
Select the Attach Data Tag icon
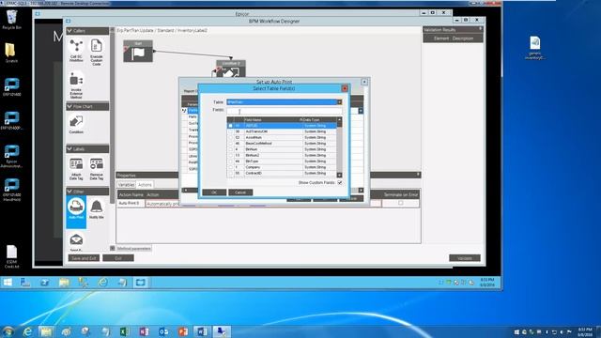pyautogui.click(x=76, y=169)
